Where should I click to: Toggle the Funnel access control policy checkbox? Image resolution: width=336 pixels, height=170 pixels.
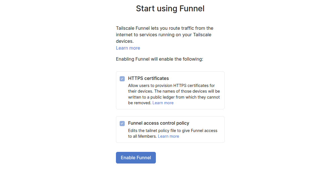pyautogui.click(x=122, y=124)
